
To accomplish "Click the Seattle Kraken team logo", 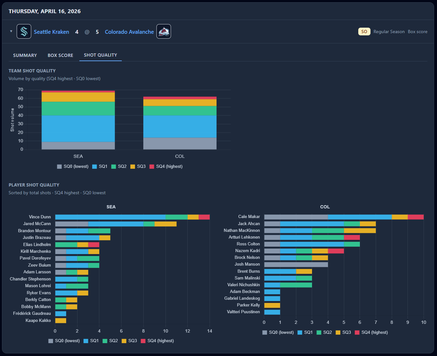I will pos(24,32).
